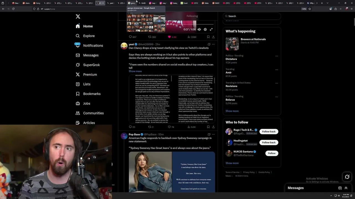Open Grok icon on yeet's post
This screenshot has height=199, width=355.
(x=209, y=44)
